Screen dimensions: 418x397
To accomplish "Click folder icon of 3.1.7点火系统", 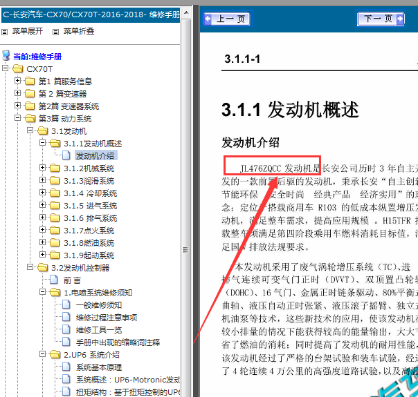I will 55,231.
